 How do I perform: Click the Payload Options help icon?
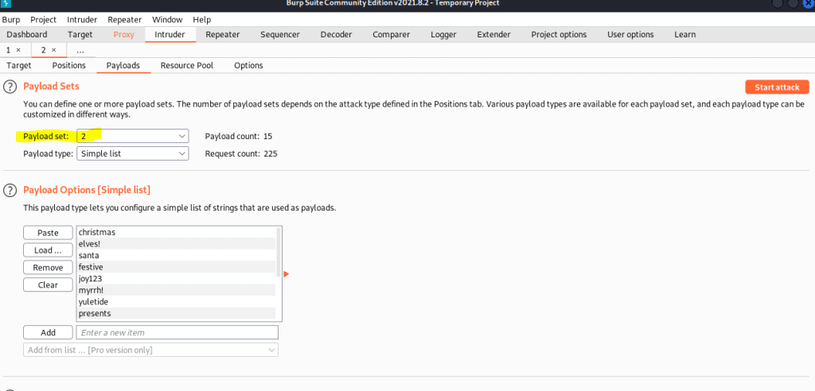[x=10, y=191]
